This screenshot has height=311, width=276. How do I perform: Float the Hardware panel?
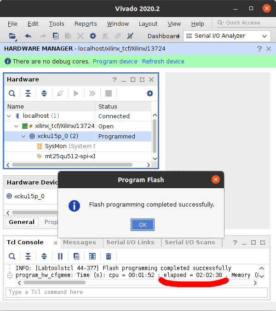pos(142,80)
